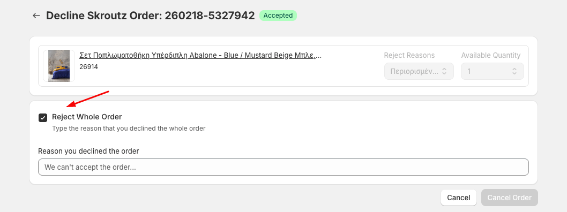Click the green Accepted status badge
The width and height of the screenshot is (567, 212).
(278, 16)
